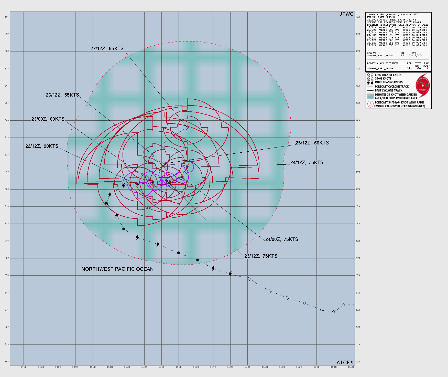Click the Typhoon 25W (Neoguri) Warning #17 header
Image resolution: width=448 pixels, height=377 pixels.
pos(392,15)
